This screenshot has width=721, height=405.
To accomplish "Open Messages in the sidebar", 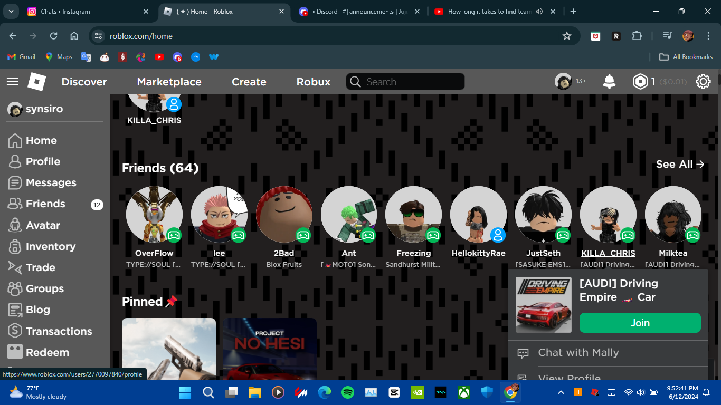I will [x=42, y=182].
